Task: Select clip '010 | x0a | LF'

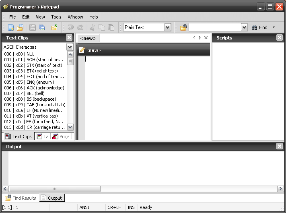Action: point(34,111)
